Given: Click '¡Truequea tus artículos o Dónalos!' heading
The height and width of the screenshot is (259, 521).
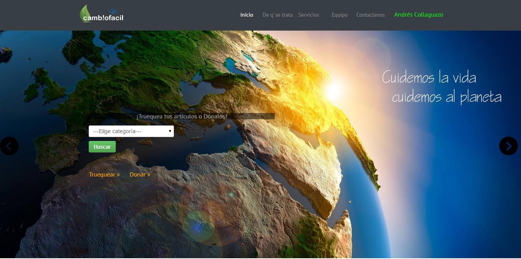Looking at the screenshot, I should 182,116.
